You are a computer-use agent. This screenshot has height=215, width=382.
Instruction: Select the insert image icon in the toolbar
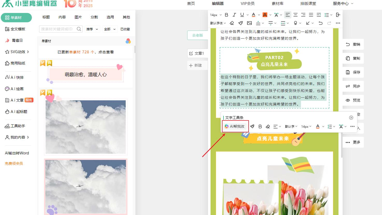coord(249,23)
